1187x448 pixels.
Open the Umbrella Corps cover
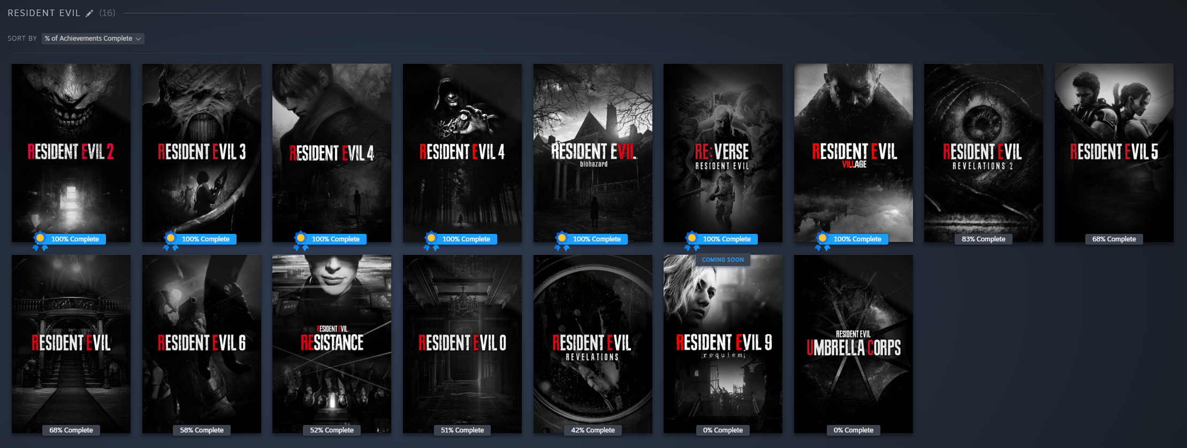coord(854,344)
